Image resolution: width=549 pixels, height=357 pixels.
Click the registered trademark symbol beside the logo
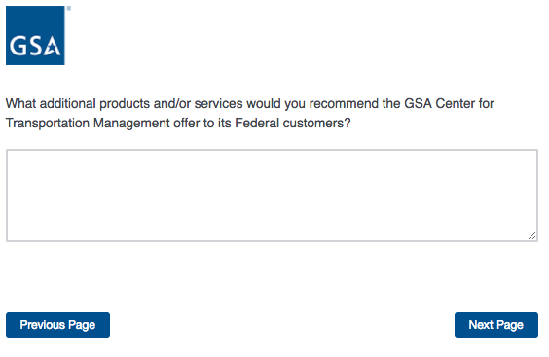click(68, 8)
